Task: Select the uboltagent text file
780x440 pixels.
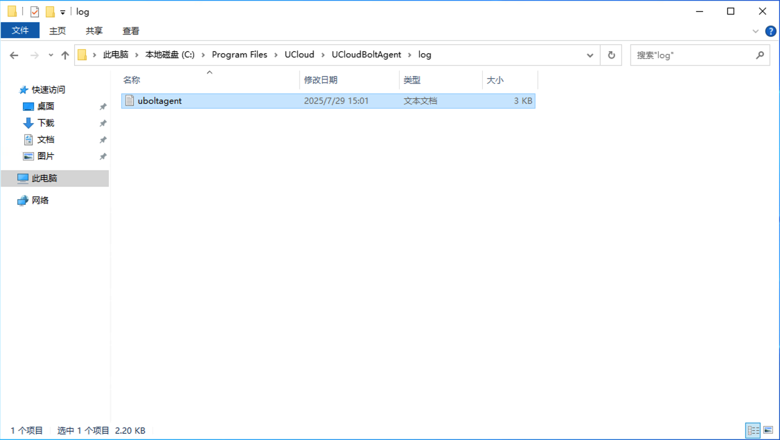Action: click(x=159, y=101)
